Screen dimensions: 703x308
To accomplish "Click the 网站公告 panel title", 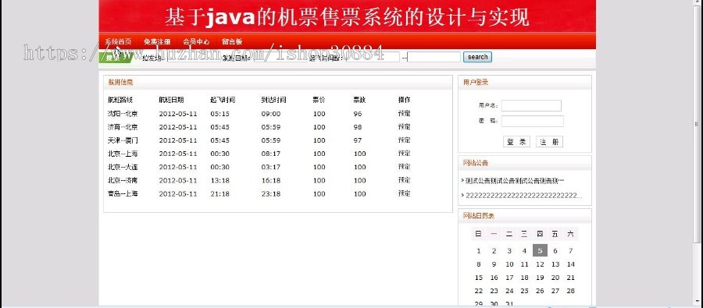I will click(x=476, y=163).
